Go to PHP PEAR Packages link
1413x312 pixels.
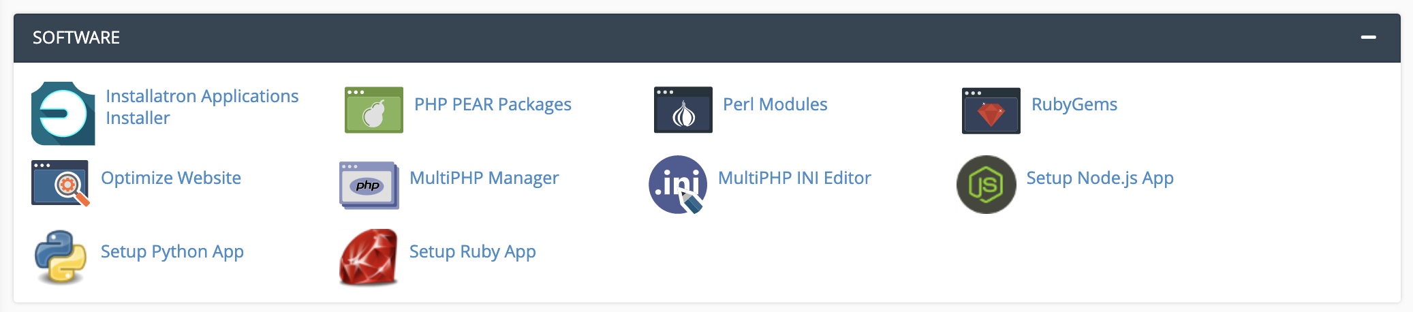point(493,104)
